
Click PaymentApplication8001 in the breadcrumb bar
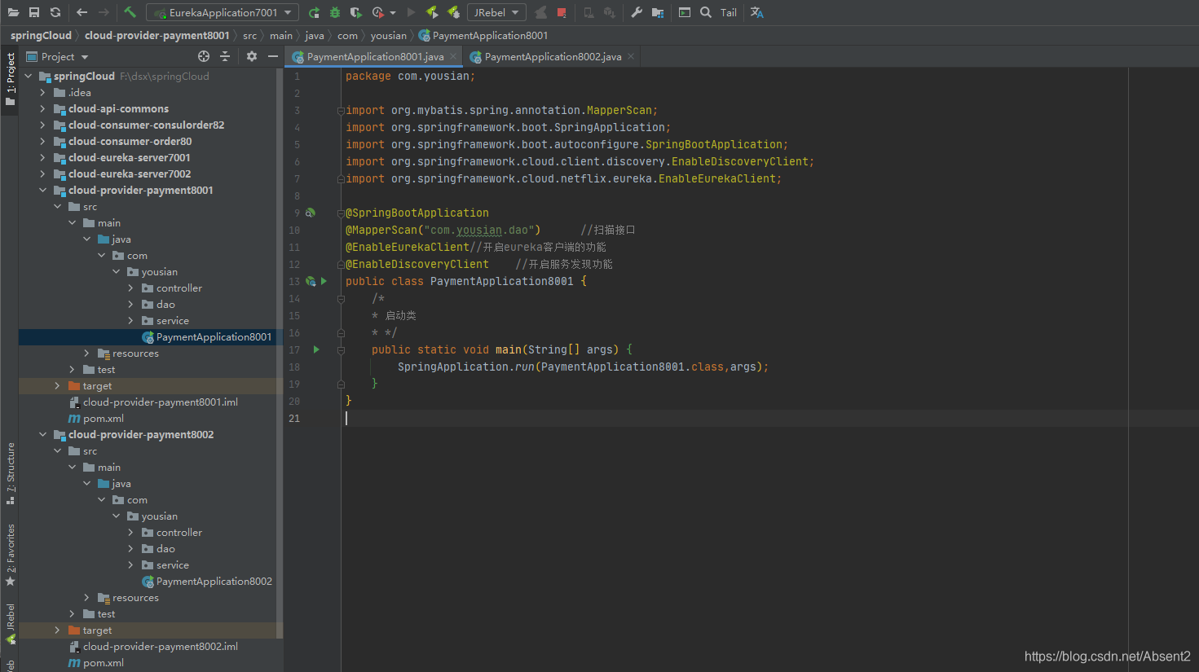coord(483,35)
